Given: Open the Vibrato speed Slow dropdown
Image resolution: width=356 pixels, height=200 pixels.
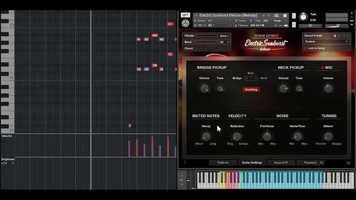Looking at the screenshot, I should [224, 36].
